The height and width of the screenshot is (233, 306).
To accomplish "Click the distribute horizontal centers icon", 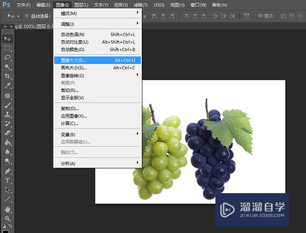I will coord(223,16).
